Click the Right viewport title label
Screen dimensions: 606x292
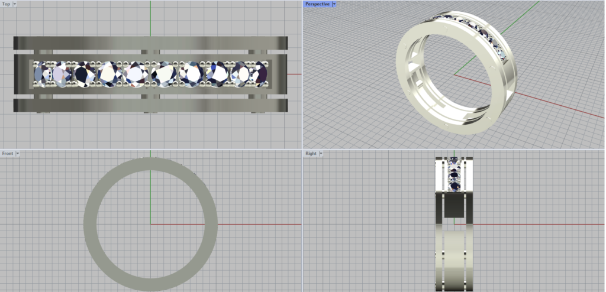[x=311, y=154]
